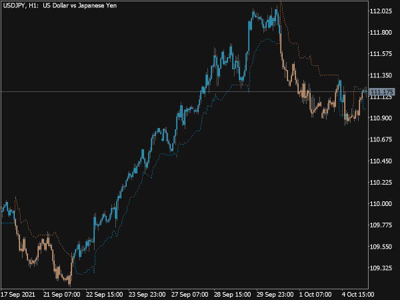Image resolution: width=400 pixels, height=300 pixels.
Task: Click the '17 Sep 2021' date label
Action: click(x=18, y=295)
